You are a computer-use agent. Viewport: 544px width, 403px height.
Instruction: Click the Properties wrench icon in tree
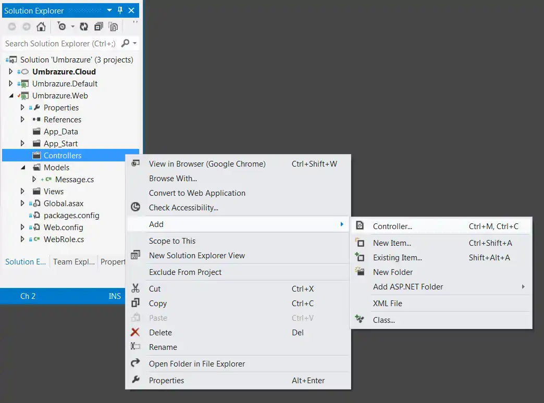tap(37, 107)
